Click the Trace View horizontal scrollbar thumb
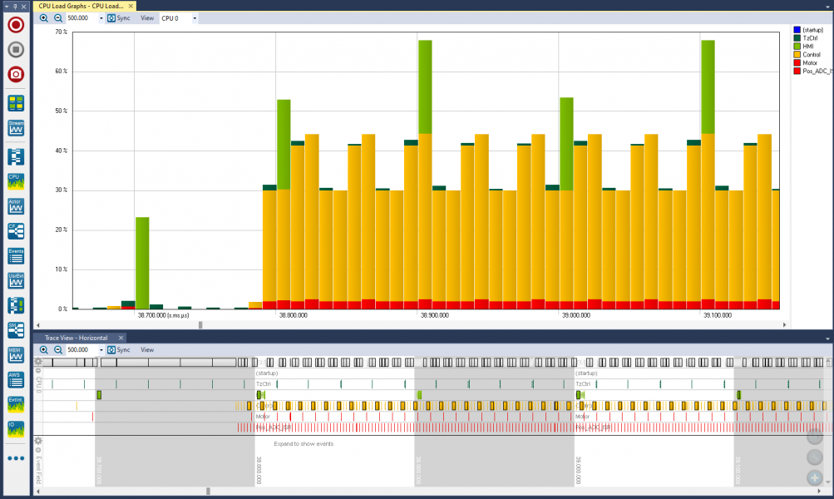Screen dimensions: 834x499 click(x=208, y=492)
